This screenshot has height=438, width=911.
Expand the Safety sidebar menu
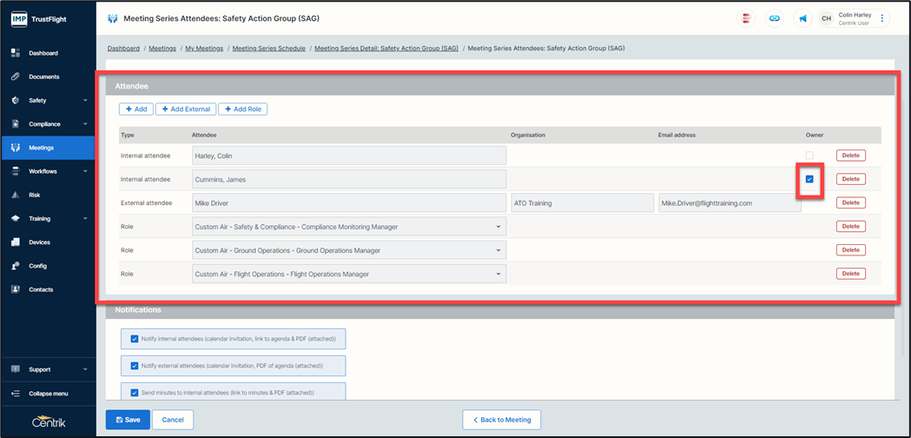click(x=48, y=101)
